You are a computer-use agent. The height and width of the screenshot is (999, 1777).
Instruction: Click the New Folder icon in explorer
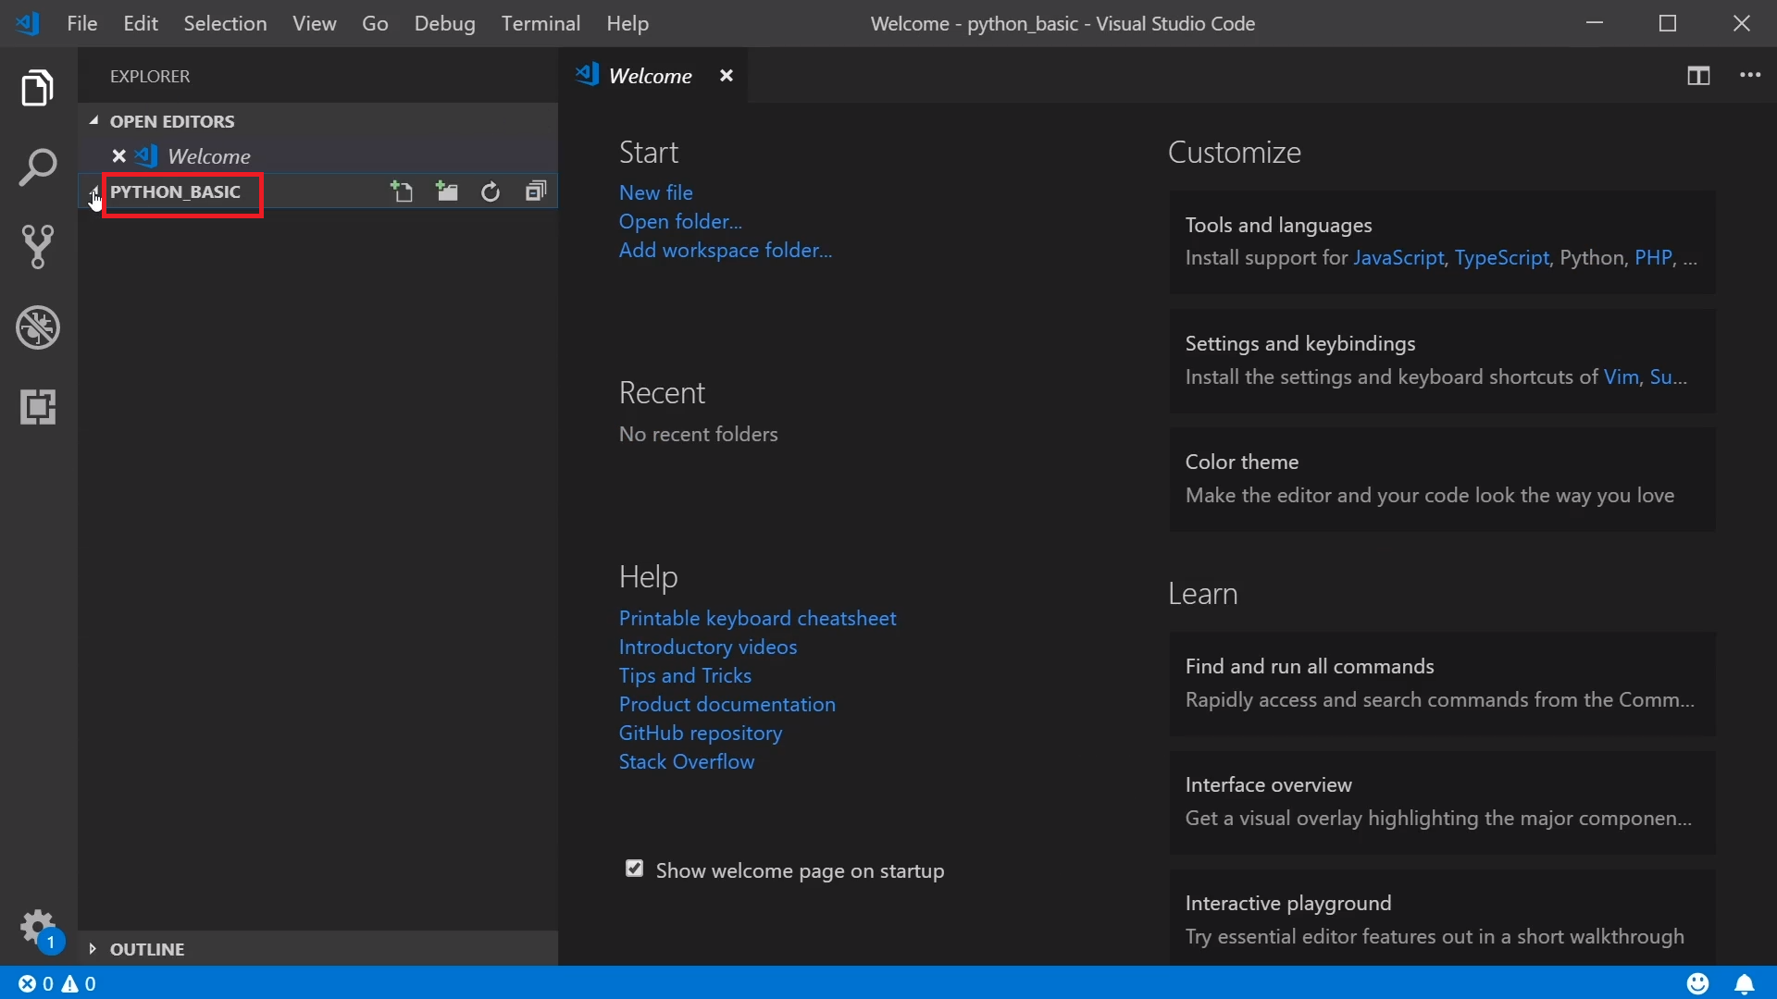click(x=447, y=191)
